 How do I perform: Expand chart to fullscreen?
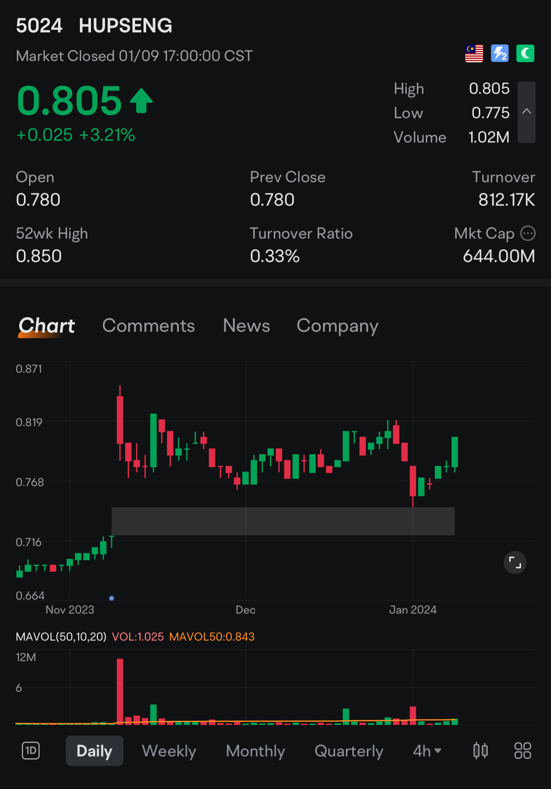click(x=515, y=563)
